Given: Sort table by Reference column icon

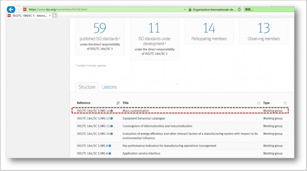Looking at the screenshot, I should click(118, 103).
